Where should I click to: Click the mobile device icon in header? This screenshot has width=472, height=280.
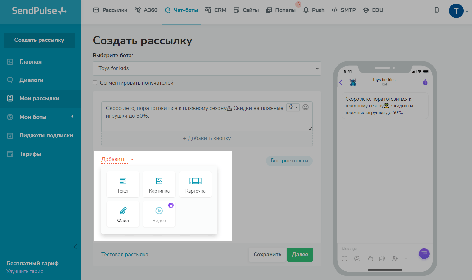pyautogui.click(x=437, y=10)
